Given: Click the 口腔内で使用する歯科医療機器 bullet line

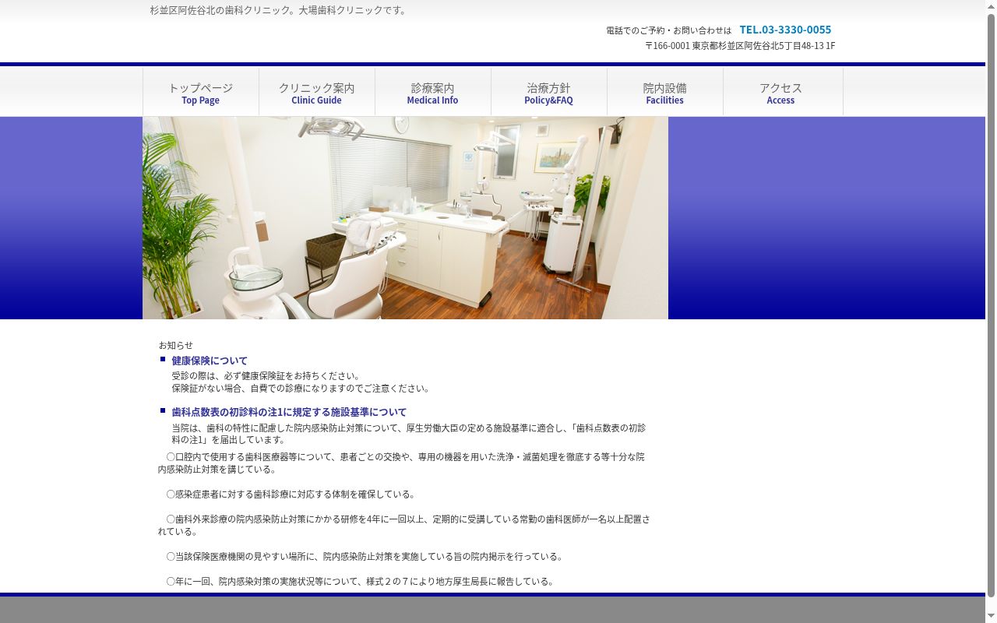Looking at the screenshot, I should pyautogui.click(x=401, y=463).
